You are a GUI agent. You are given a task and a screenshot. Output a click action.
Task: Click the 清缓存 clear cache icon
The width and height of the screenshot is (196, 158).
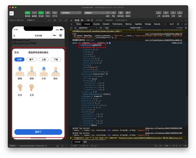pyautogui.click(x=128, y=13)
